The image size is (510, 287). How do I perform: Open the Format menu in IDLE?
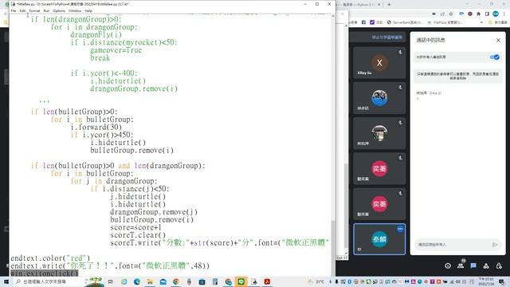click(34, 10)
